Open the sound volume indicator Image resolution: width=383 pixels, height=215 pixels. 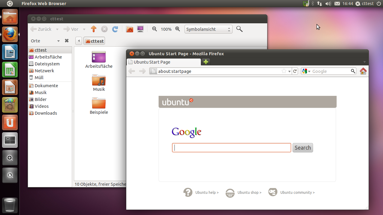(x=328, y=4)
